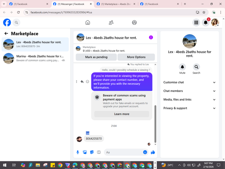Expand the Chat members section
225x169 pixels.
coord(189,91)
